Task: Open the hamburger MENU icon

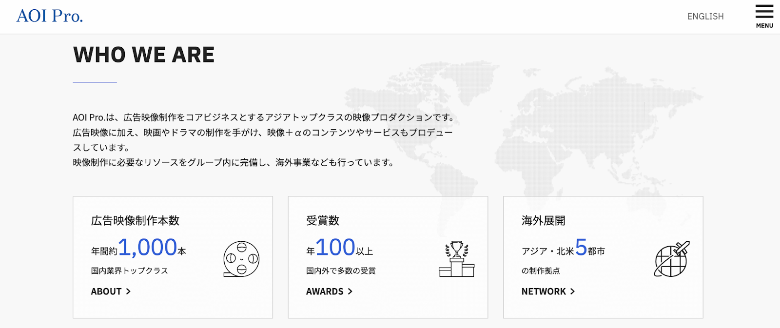Action: tap(764, 11)
